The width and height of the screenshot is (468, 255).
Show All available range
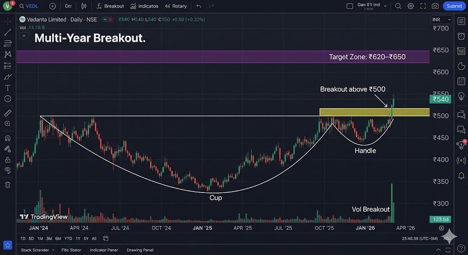pos(94,238)
